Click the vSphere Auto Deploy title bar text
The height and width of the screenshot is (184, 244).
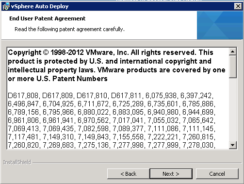coord(40,6)
